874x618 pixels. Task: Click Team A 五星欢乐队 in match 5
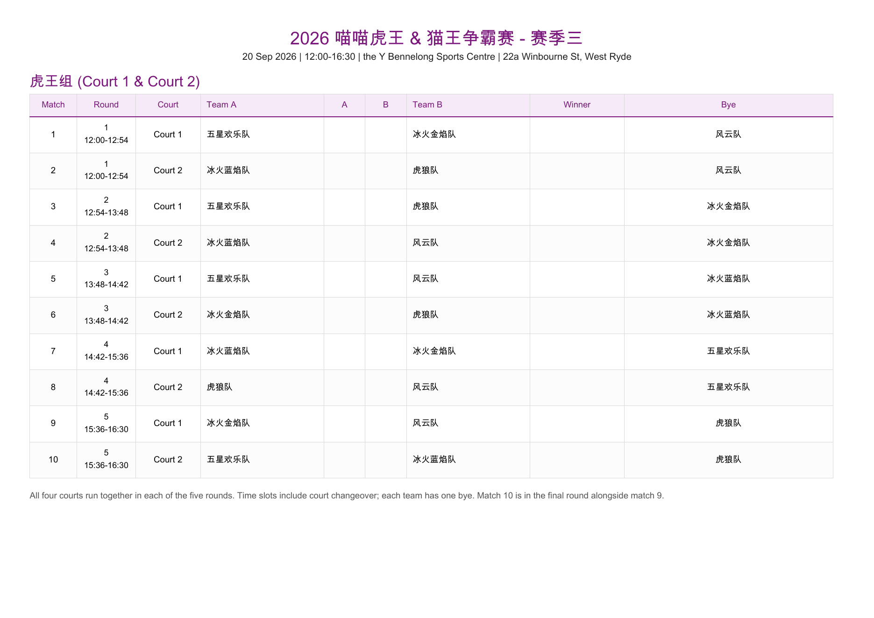(228, 279)
